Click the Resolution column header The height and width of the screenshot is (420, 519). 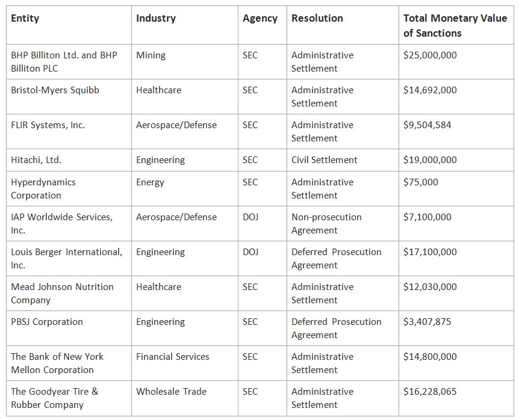point(317,18)
